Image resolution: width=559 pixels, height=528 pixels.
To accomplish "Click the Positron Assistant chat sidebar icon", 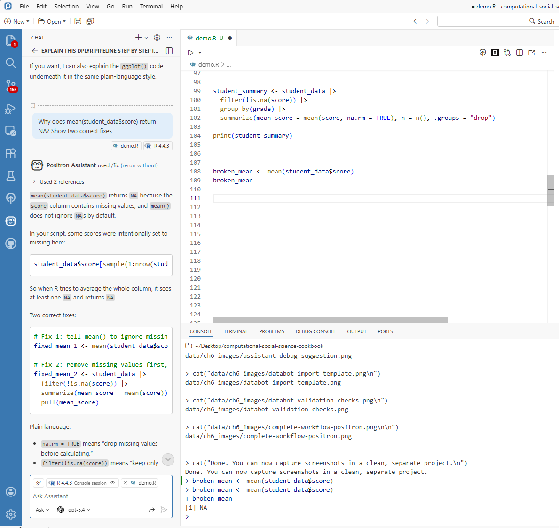I will tap(10, 221).
